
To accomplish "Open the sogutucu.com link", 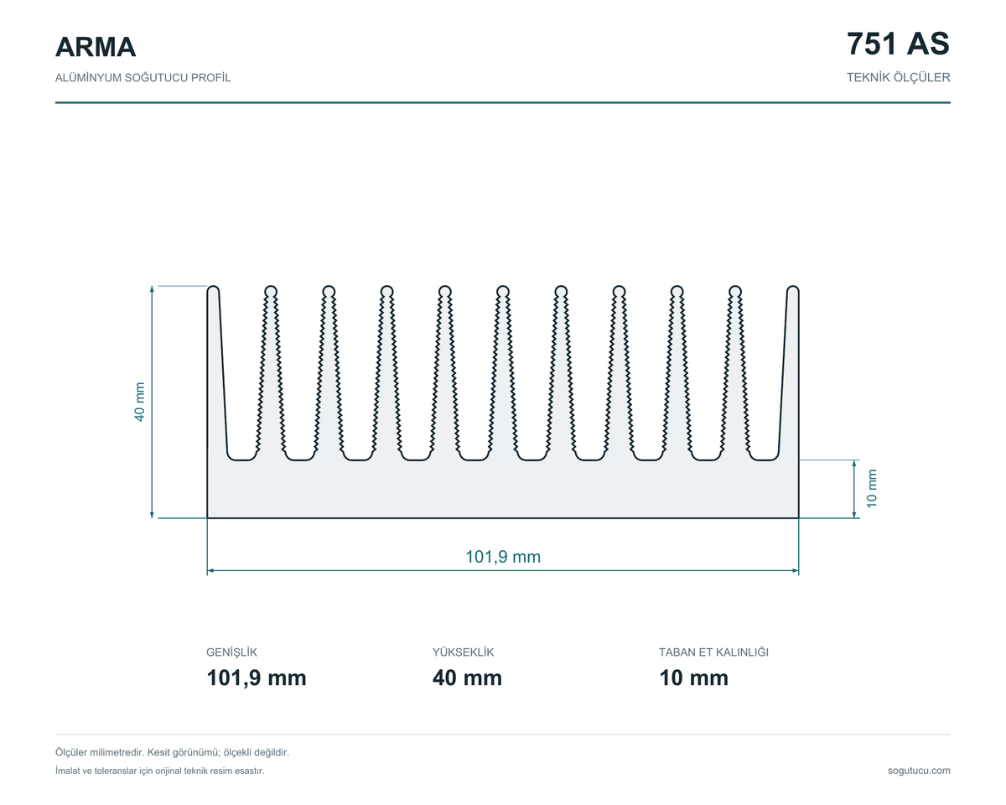I will [x=919, y=771].
